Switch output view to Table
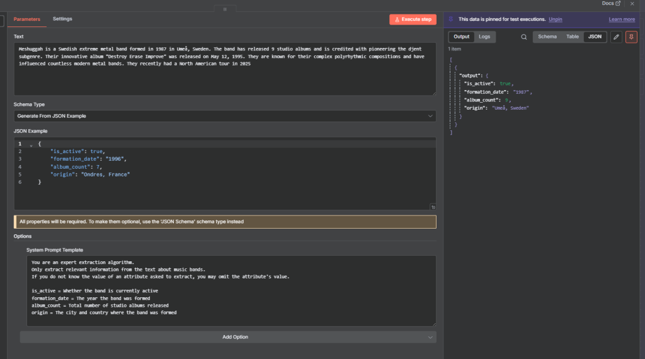Screen dimensions: 645x359 coord(572,37)
